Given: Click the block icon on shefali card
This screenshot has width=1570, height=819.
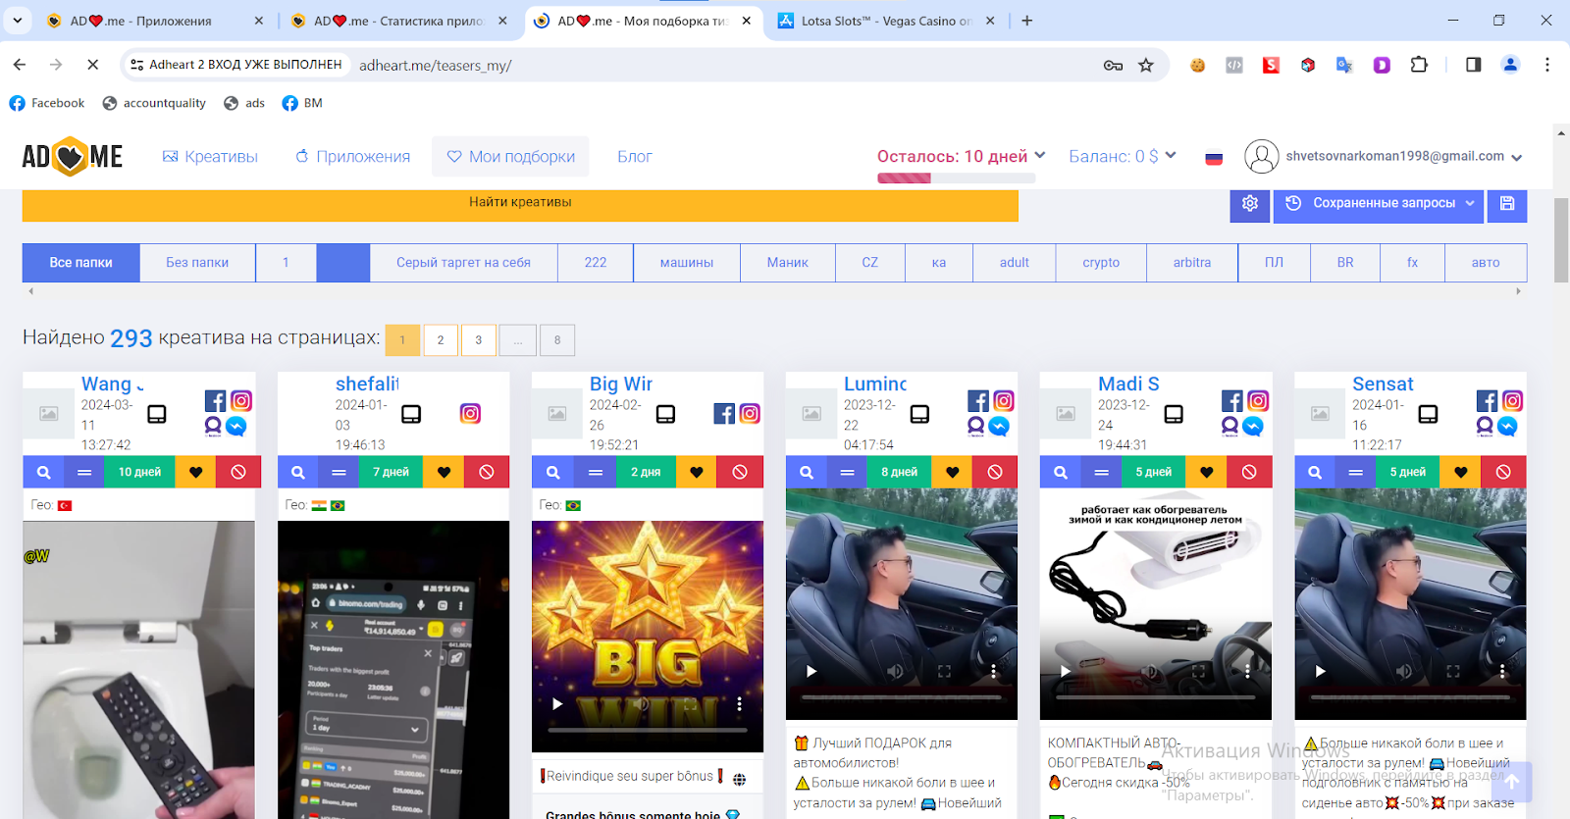Looking at the screenshot, I should pos(486,472).
